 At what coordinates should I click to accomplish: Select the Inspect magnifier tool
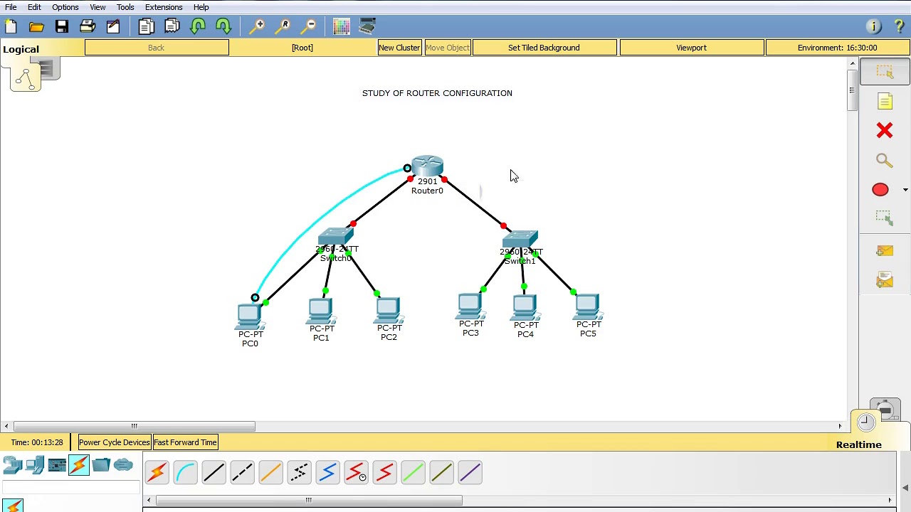[x=885, y=161]
